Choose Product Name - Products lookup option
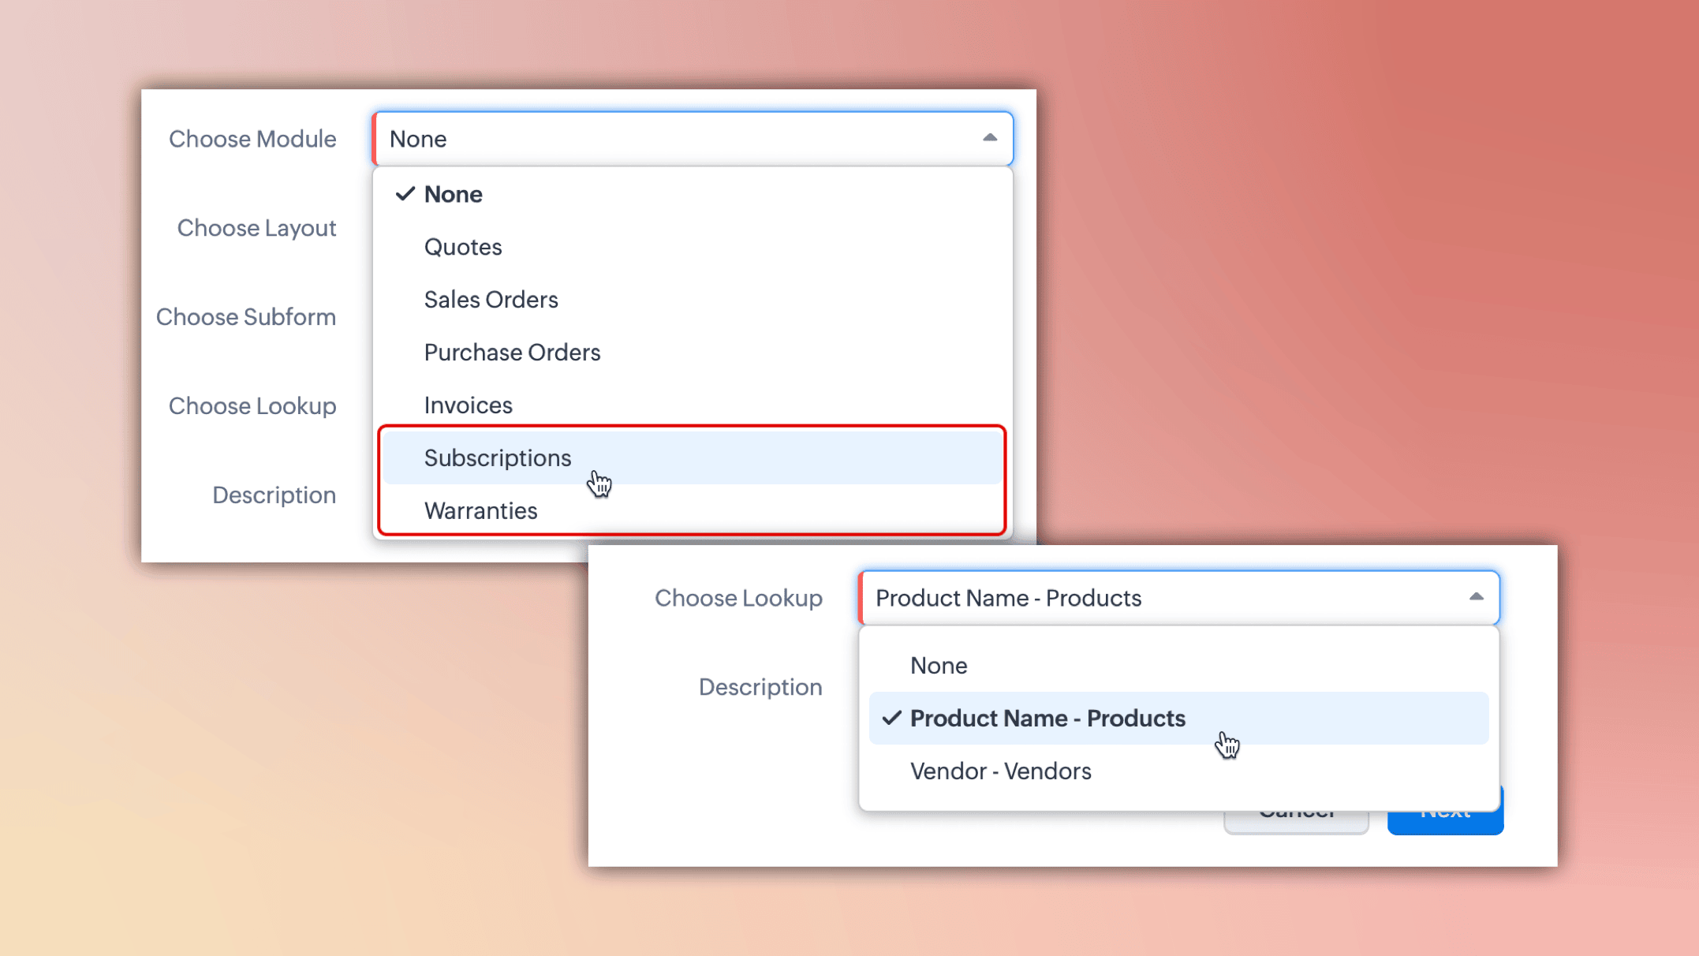This screenshot has width=1699, height=956. pyautogui.click(x=1047, y=719)
